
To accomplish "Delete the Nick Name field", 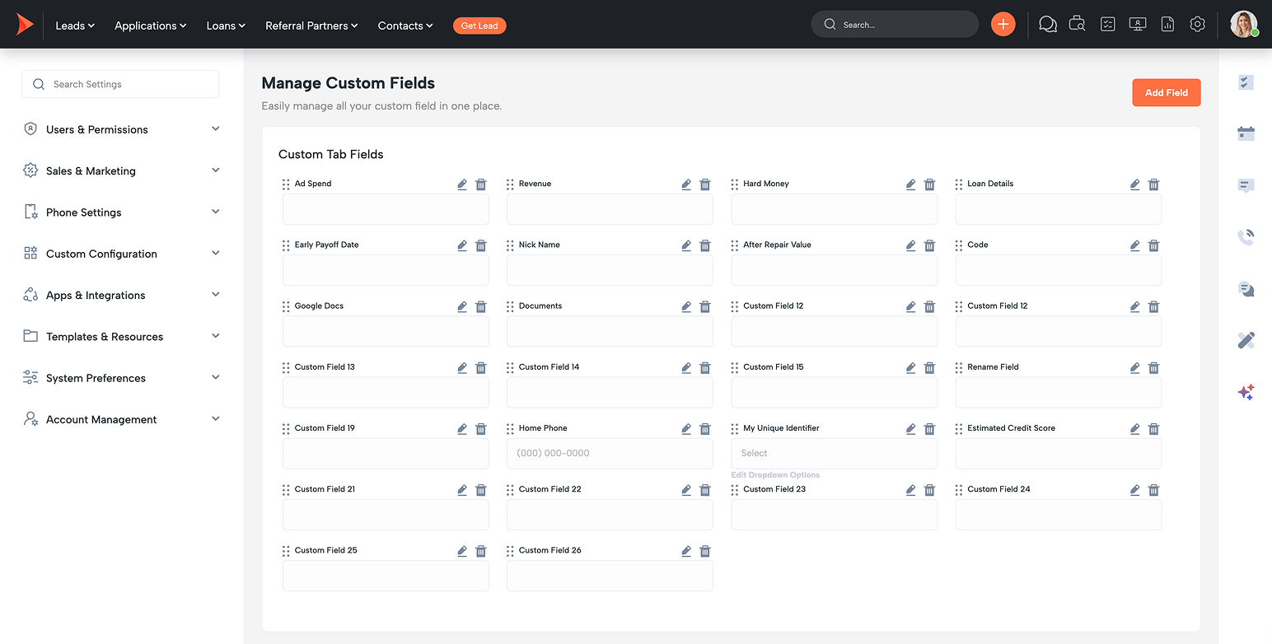I will (x=705, y=245).
